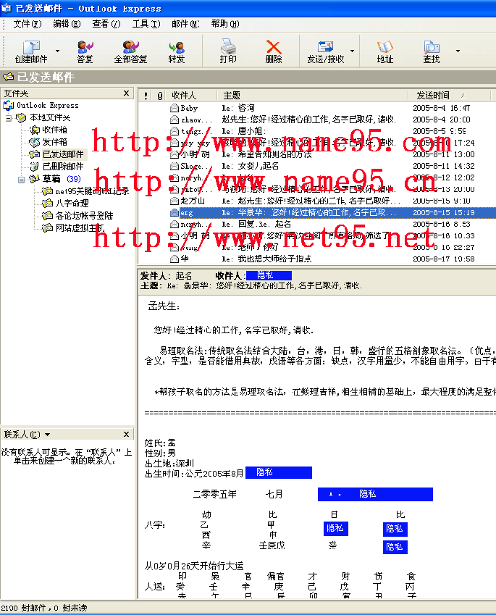This screenshot has height=615, width=496.
Task: Open the 网站虚拟主机 subfolder
Action: [x=80, y=228]
